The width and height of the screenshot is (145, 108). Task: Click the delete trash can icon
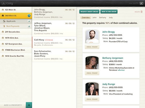click(142, 12)
